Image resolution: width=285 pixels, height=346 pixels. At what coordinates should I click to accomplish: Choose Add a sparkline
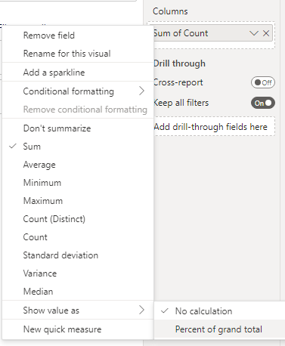[x=78, y=73]
